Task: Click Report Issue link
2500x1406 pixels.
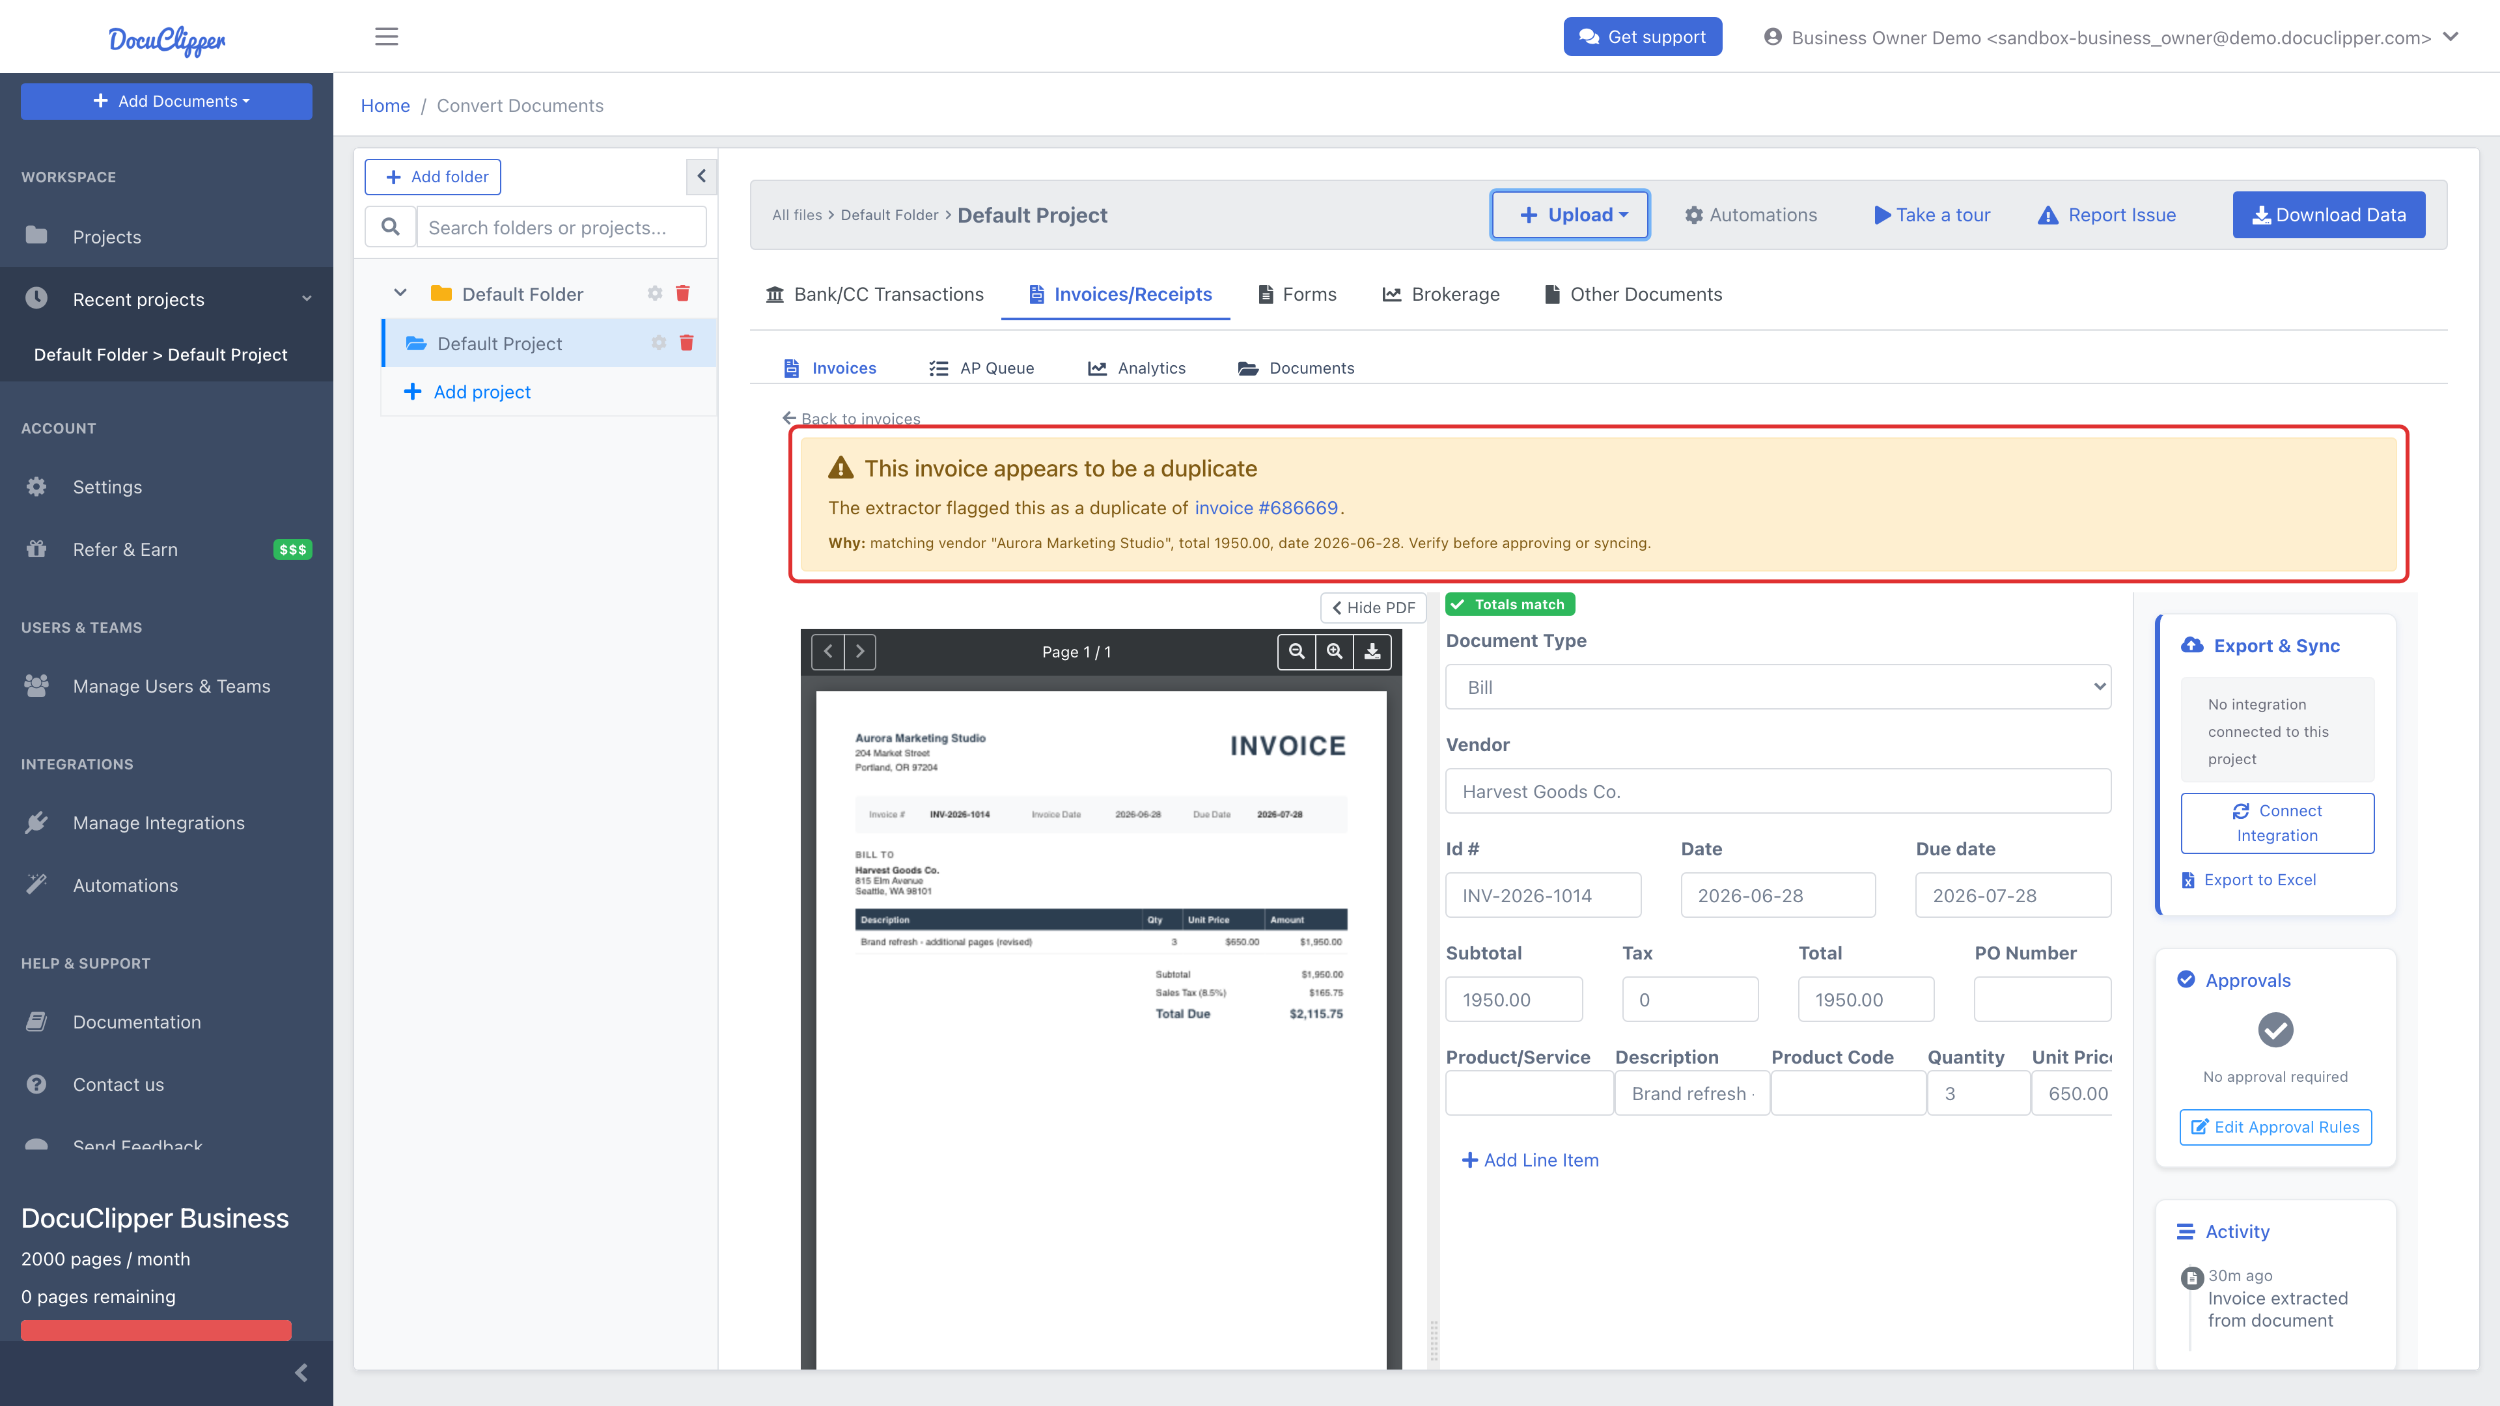Action: [2107, 214]
